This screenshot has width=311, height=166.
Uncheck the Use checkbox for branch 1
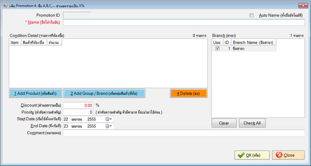click(217, 48)
